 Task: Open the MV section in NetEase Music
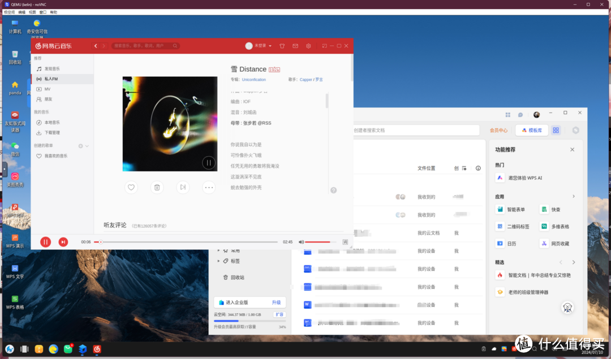click(x=47, y=89)
